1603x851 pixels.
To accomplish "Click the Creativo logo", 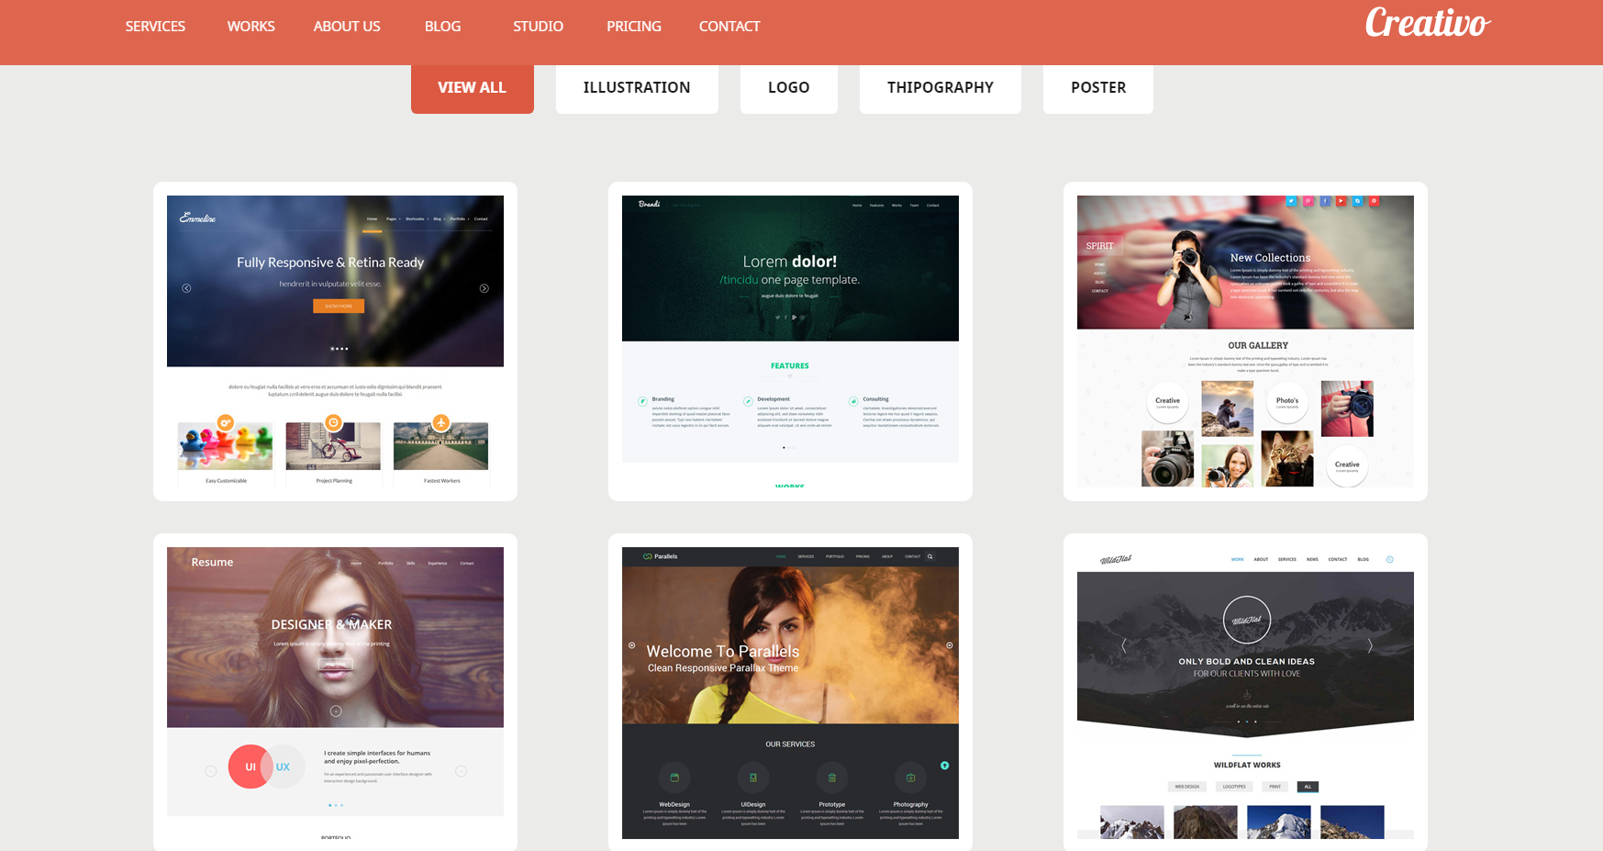I will coord(1427,23).
